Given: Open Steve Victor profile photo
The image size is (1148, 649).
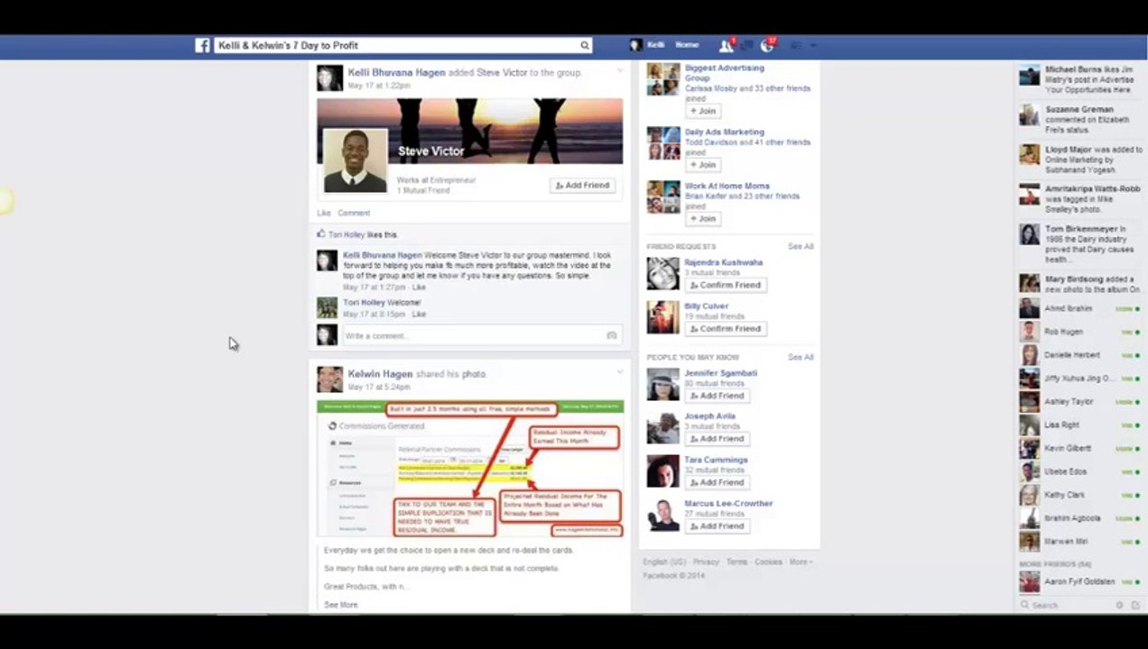Looking at the screenshot, I should tap(356, 160).
